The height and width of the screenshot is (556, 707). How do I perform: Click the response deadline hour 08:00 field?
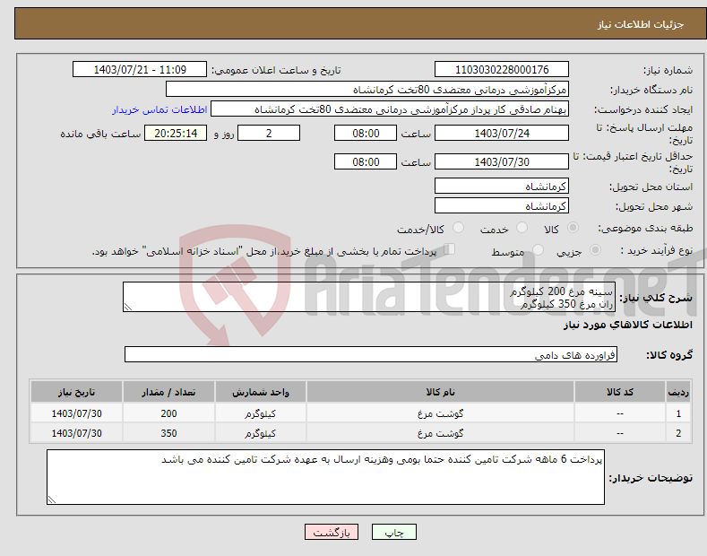pyautogui.click(x=366, y=133)
